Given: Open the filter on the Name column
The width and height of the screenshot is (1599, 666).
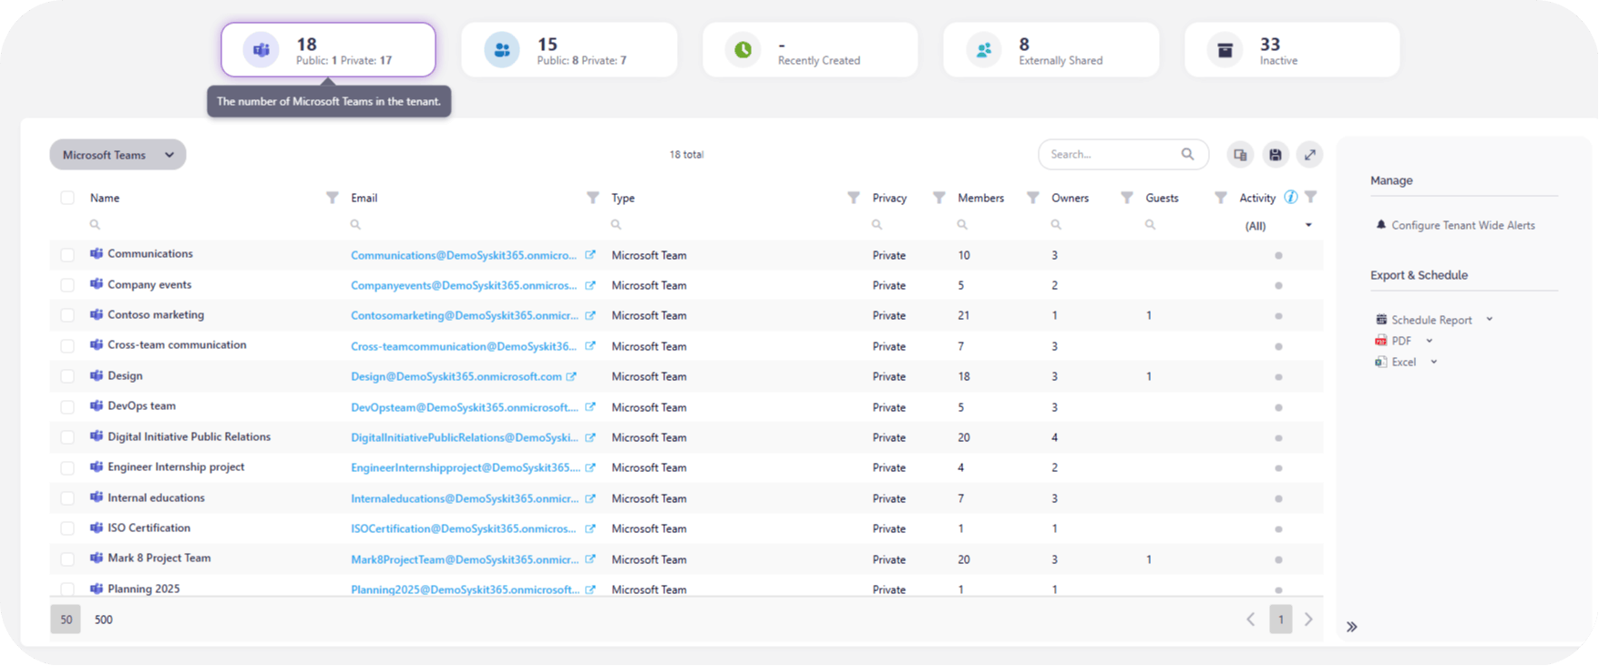Looking at the screenshot, I should click(x=333, y=198).
